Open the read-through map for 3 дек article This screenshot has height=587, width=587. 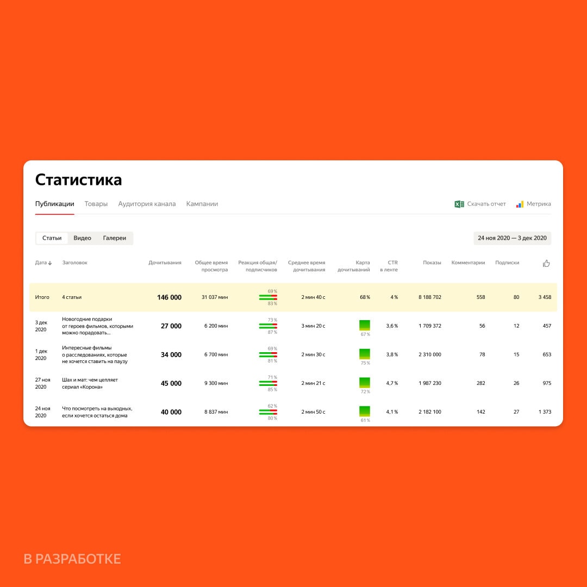click(x=365, y=325)
